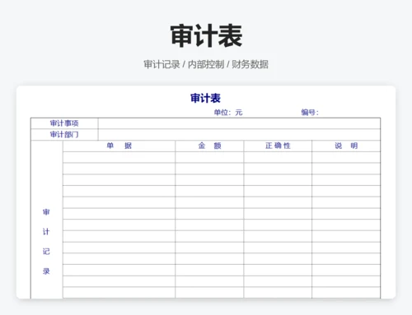Screen dimensions: 412x315
Task: Preview the 审计表 template thumbnail
Action: point(206,192)
